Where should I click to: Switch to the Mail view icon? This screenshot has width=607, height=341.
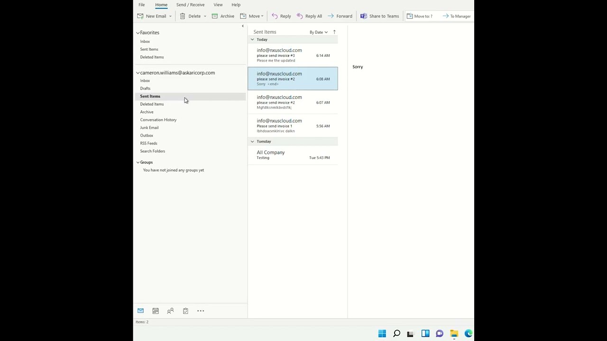[x=140, y=311]
